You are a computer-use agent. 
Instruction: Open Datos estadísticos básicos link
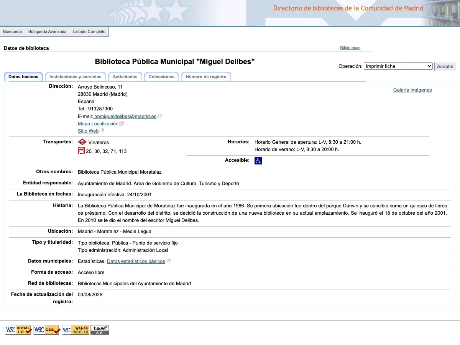tap(136, 261)
